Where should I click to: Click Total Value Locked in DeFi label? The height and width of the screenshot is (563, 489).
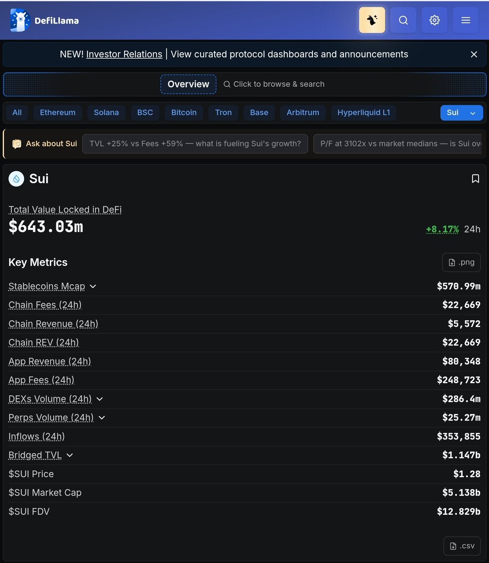[x=65, y=210]
